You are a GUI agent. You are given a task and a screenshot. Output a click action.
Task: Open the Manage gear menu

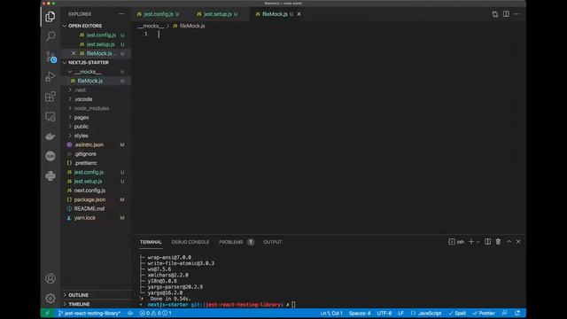[x=50, y=299]
